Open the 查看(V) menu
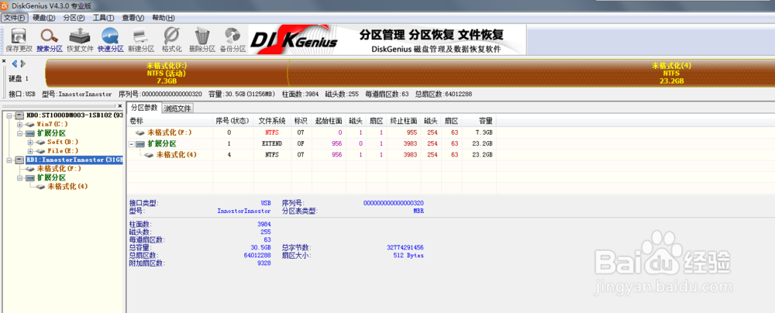The width and height of the screenshot is (775, 313). [x=133, y=18]
